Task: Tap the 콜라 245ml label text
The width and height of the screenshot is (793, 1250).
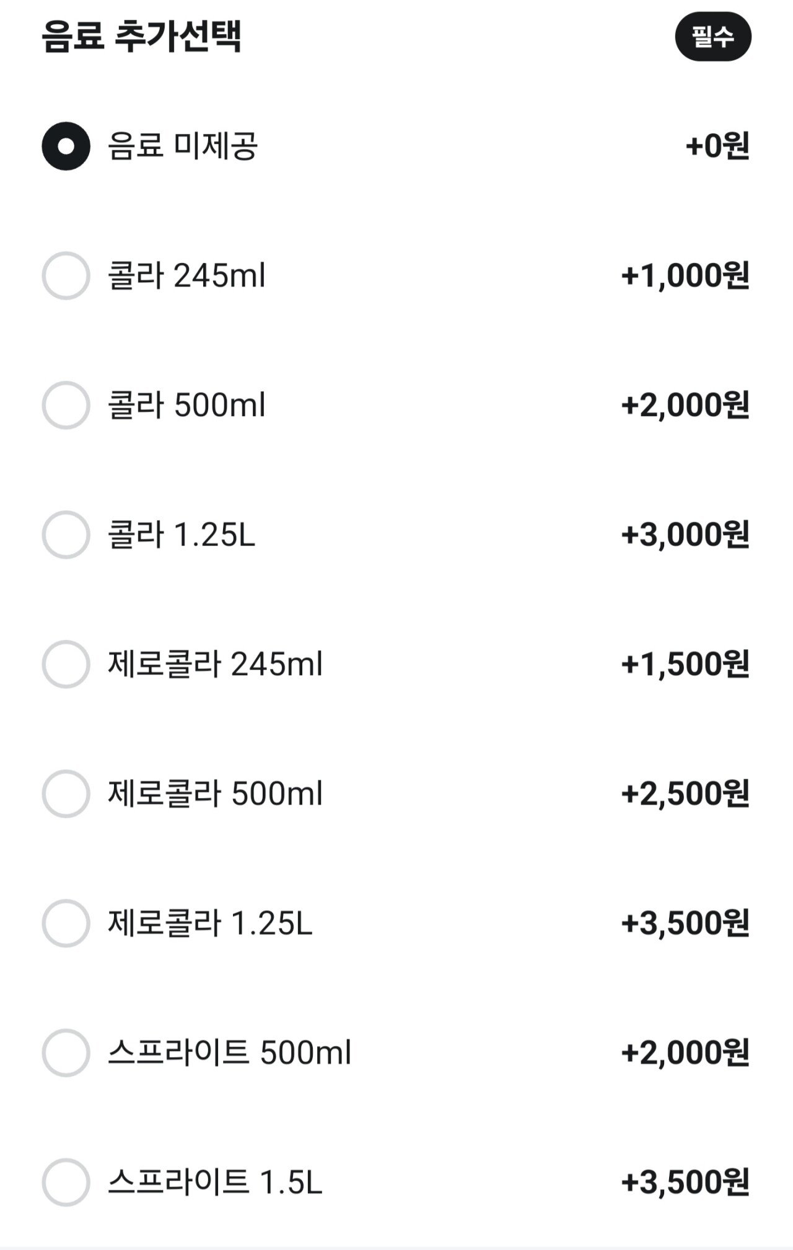Action: click(186, 275)
